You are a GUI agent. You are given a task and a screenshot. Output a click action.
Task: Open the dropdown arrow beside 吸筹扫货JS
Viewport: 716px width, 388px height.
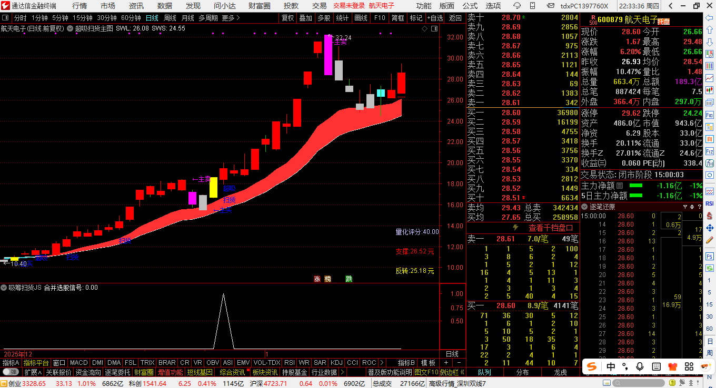(4, 288)
